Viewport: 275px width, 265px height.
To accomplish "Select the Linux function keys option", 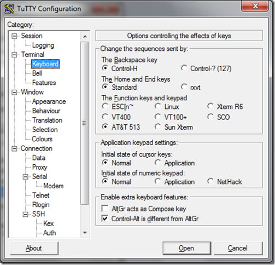I will click(158, 106).
